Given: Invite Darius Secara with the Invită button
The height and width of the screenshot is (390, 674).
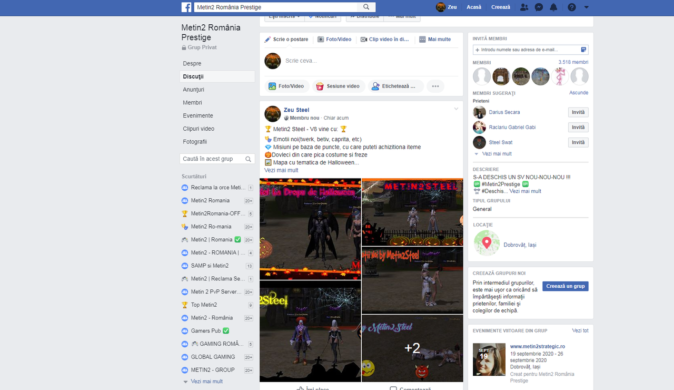Looking at the screenshot, I should tap(578, 112).
